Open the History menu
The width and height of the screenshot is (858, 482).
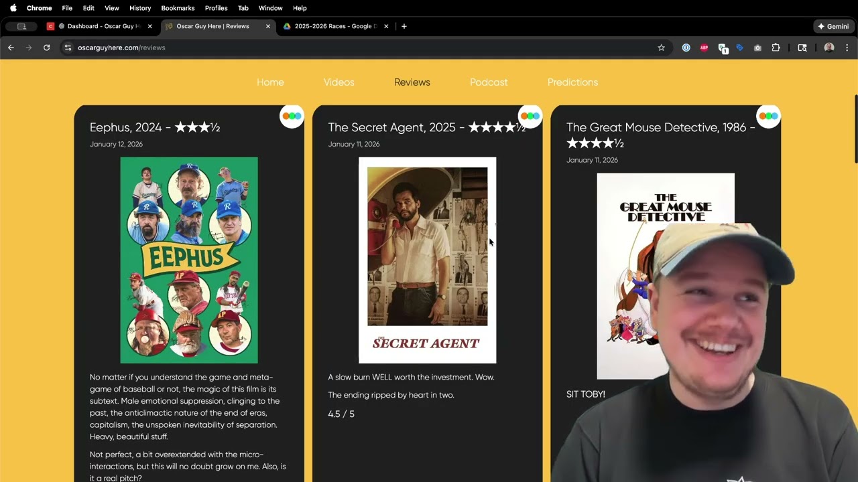click(x=140, y=8)
